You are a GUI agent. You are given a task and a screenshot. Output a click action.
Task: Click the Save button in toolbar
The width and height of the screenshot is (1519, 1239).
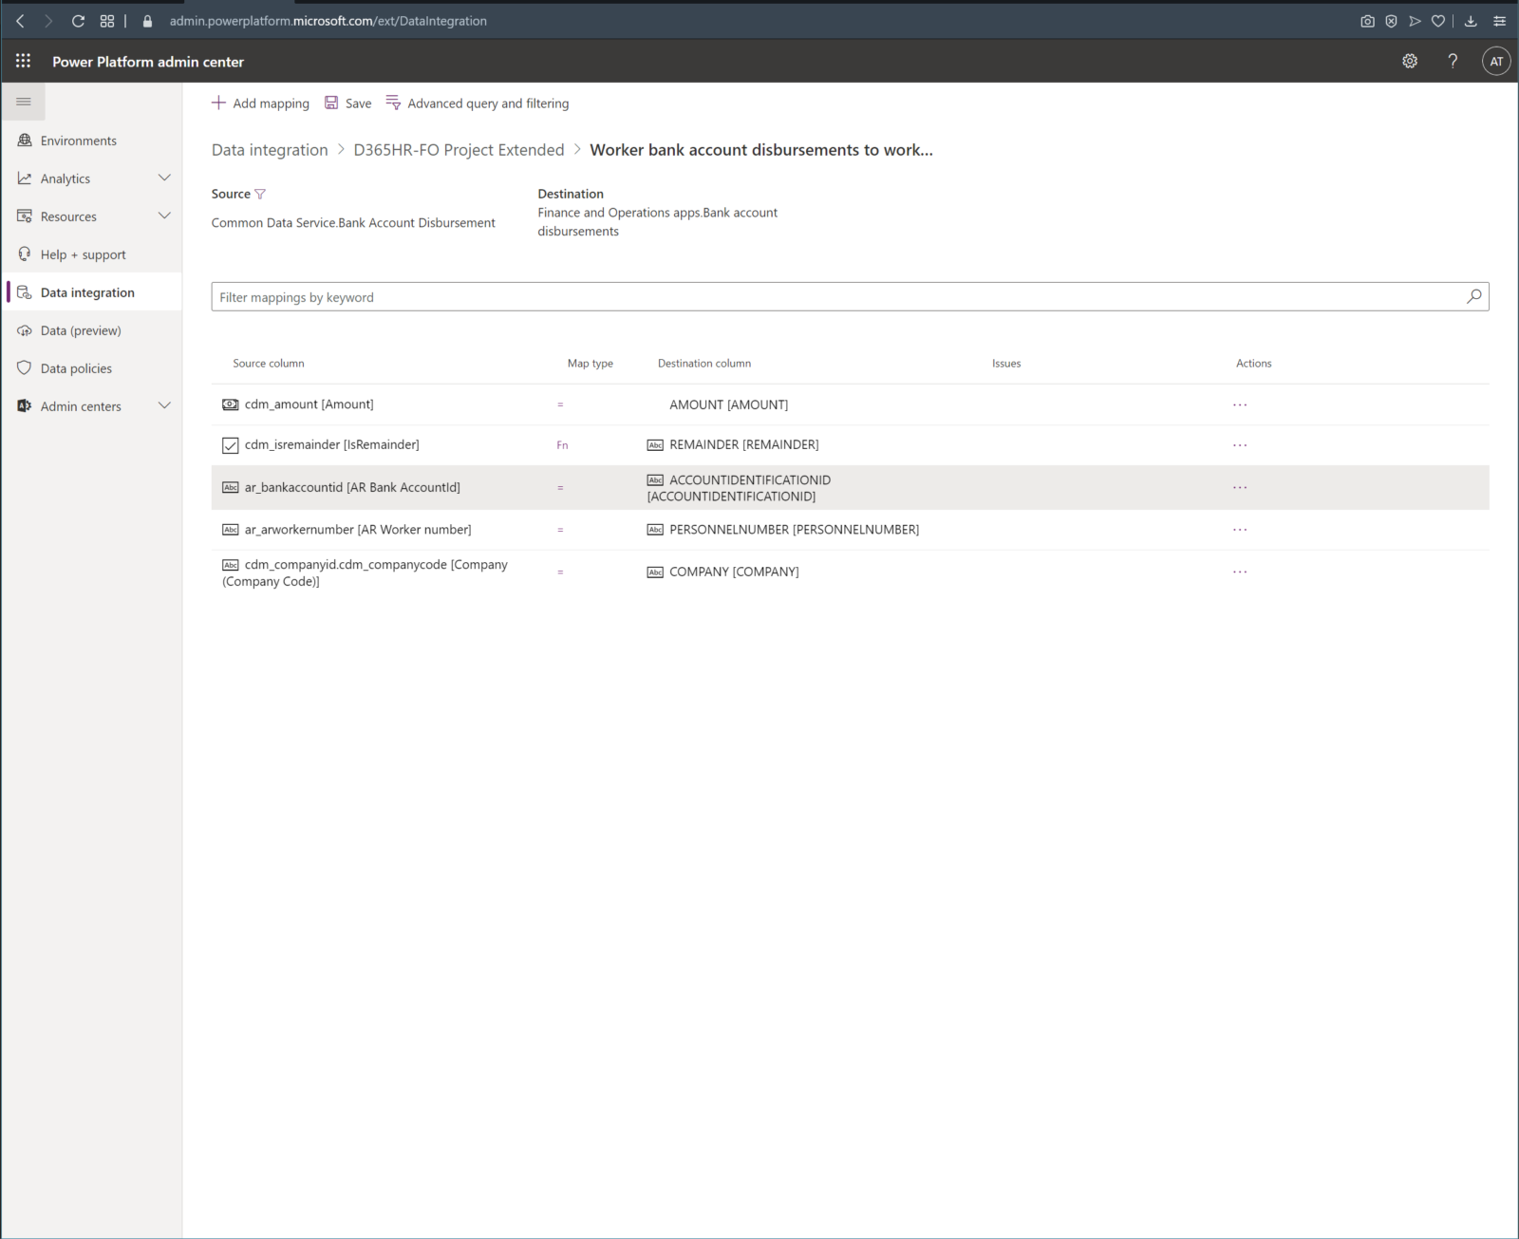[x=348, y=103]
